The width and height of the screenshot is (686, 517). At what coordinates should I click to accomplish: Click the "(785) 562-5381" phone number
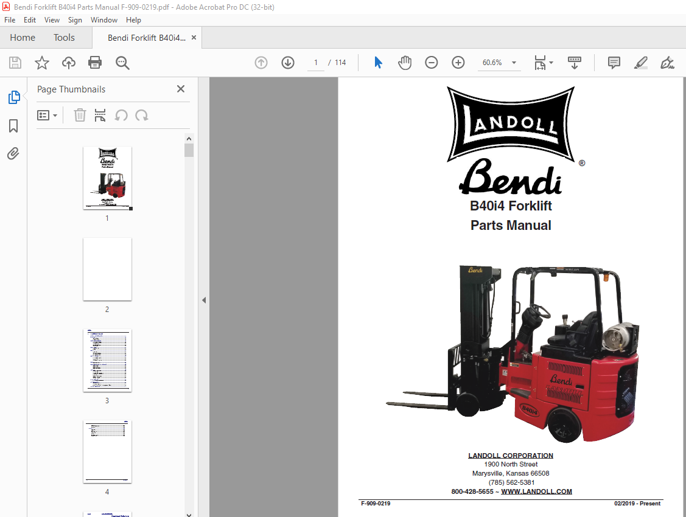(x=511, y=482)
